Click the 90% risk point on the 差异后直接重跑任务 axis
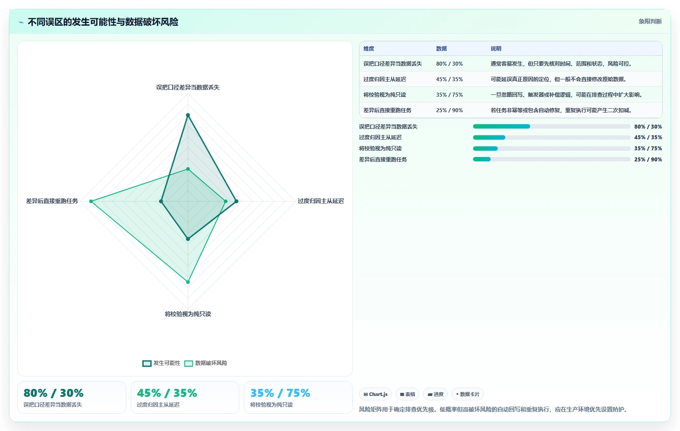 (x=91, y=201)
